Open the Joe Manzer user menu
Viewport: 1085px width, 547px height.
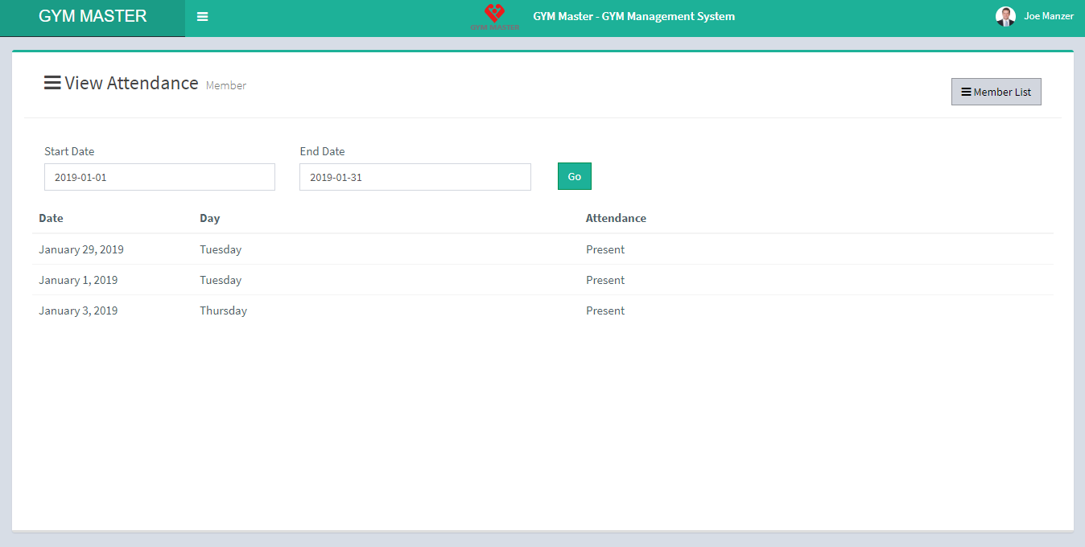(x=1048, y=16)
